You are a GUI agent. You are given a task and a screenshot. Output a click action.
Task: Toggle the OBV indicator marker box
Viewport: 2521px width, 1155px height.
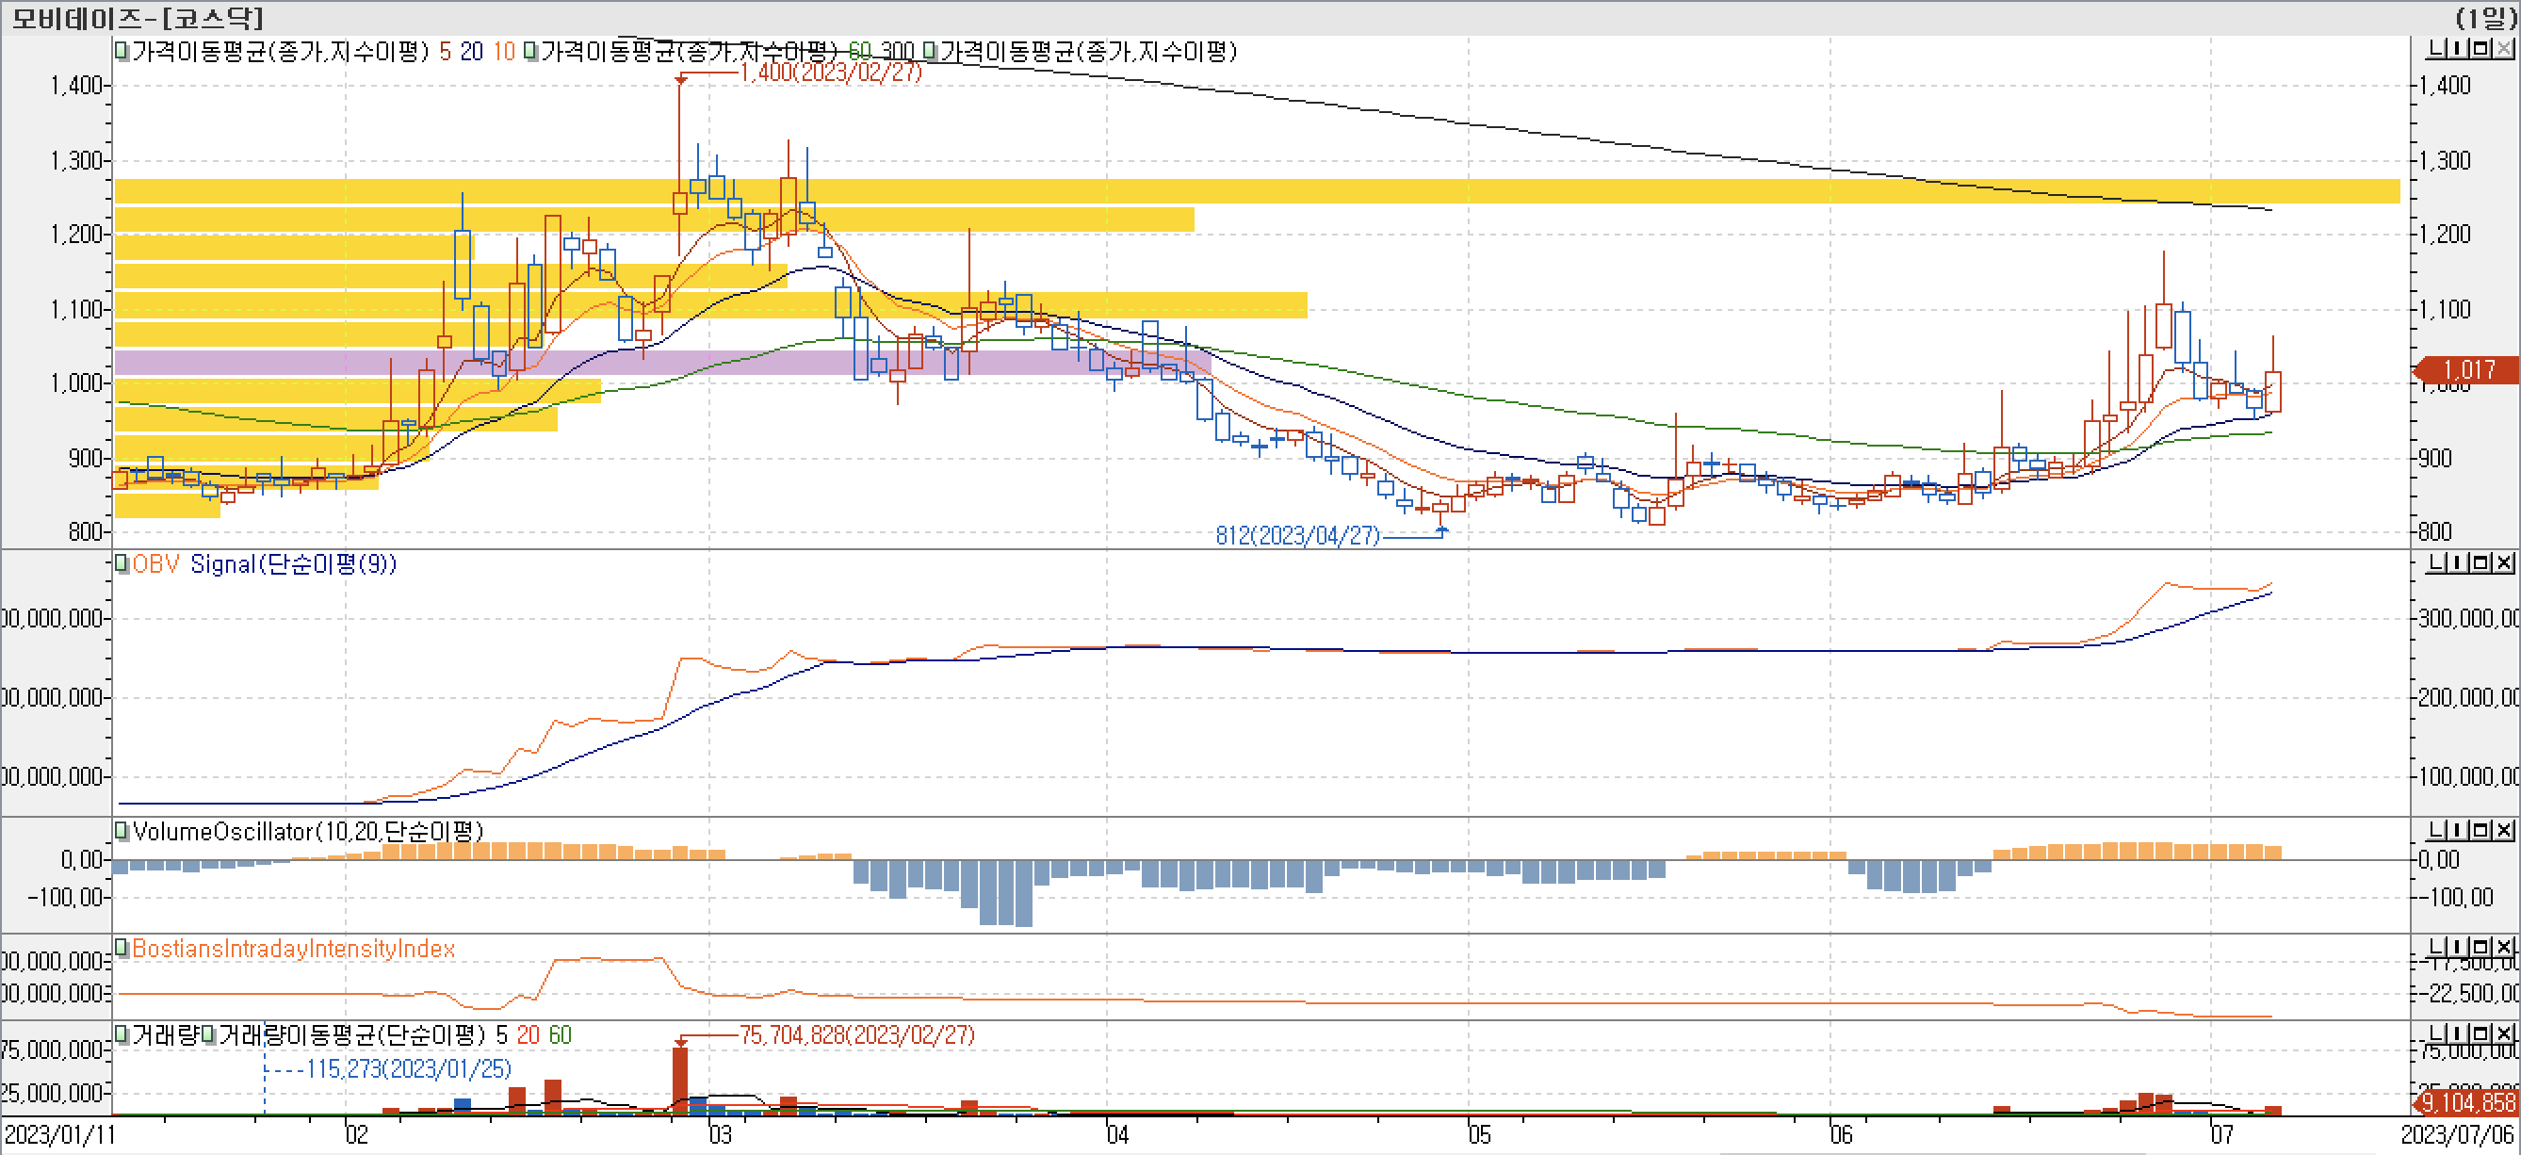[x=122, y=563]
